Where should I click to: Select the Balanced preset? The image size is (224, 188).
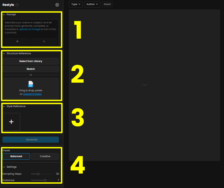tap(16, 156)
